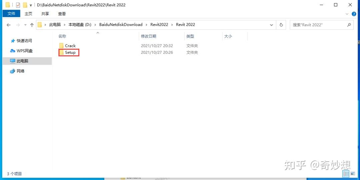
Task: Click the Back navigation arrow
Action: click(8, 25)
